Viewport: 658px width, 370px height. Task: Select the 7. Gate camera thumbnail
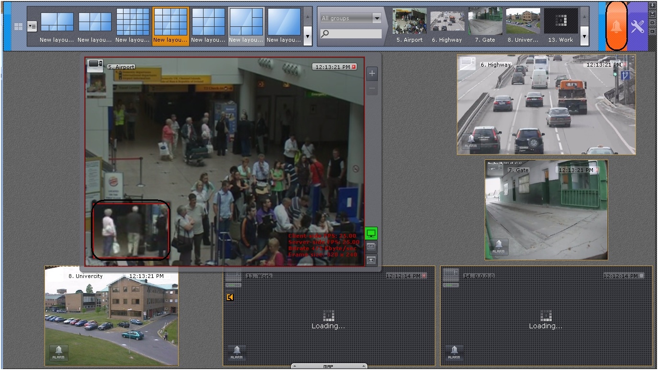485,23
